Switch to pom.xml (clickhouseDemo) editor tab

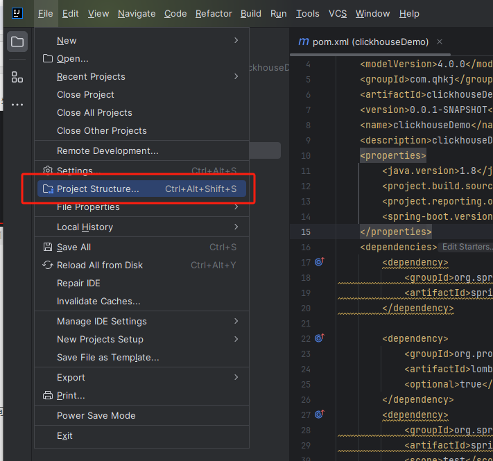click(370, 42)
